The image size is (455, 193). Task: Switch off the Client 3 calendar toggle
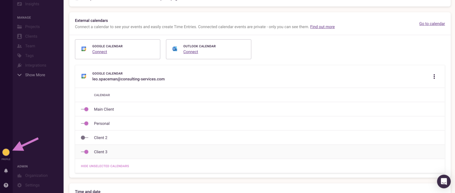(x=85, y=152)
